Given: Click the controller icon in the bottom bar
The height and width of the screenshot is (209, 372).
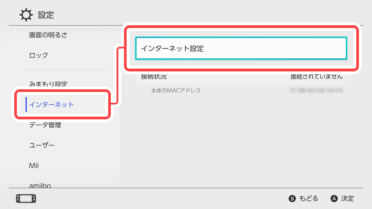Looking at the screenshot, I should 26,199.
